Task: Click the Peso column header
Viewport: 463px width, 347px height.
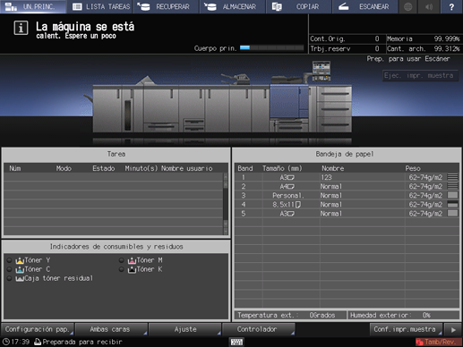Action: coord(413,168)
